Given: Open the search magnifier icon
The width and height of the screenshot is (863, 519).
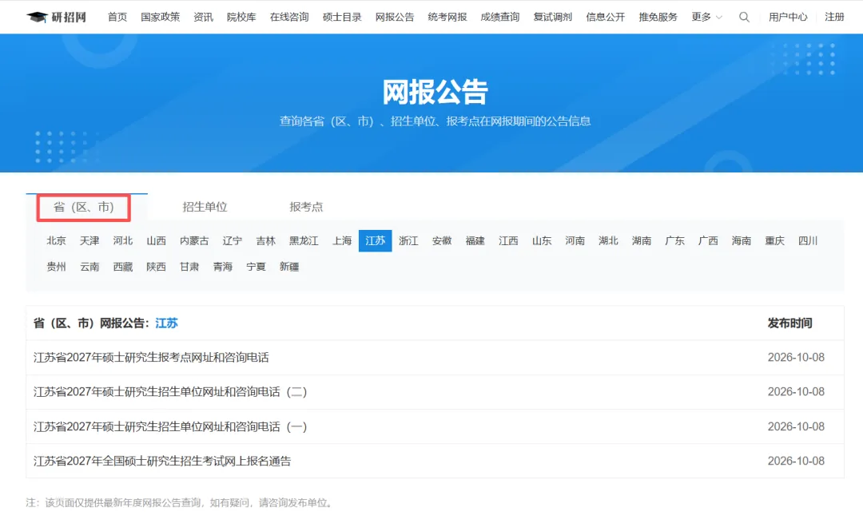Looking at the screenshot, I should click(744, 17).
